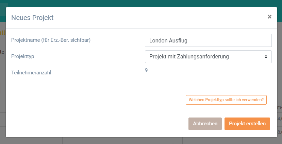The image size is (282, 144).
Task: Place cursor after 'London Ausflug' text
Action: tap(187, 40)
